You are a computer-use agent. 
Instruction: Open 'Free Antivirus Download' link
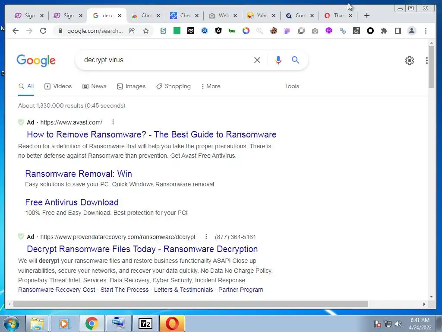(x=72, y=202)
